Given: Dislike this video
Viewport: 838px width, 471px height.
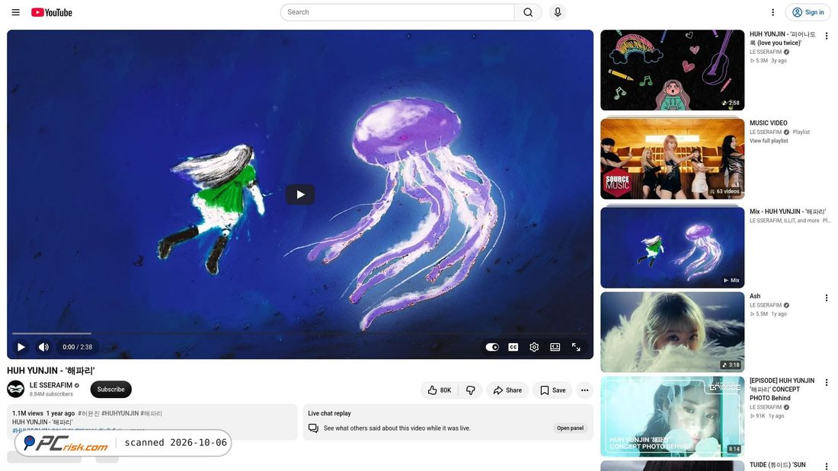Looking at the screenshot, I should point(470,390).
